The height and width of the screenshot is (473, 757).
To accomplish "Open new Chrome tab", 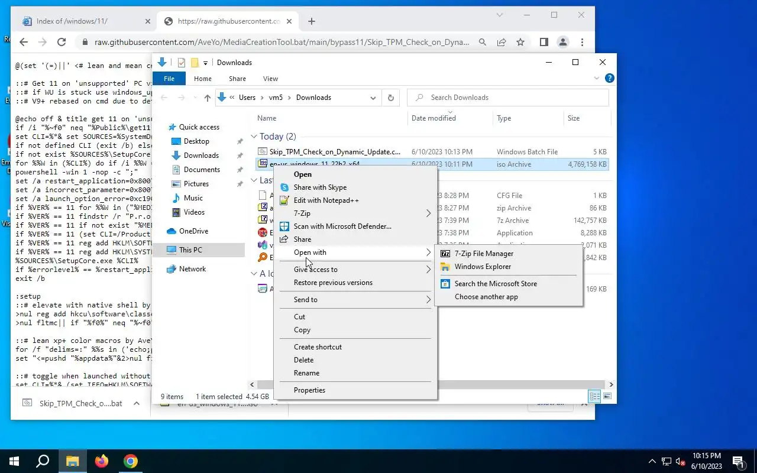I will (x=312, y=21).
